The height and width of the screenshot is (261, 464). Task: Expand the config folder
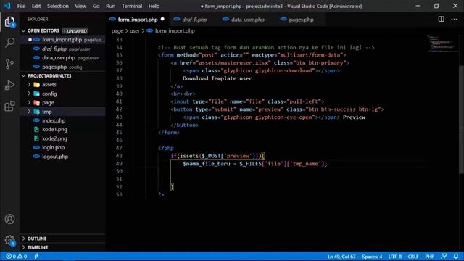pyautogui.click(x=29, y=94)
